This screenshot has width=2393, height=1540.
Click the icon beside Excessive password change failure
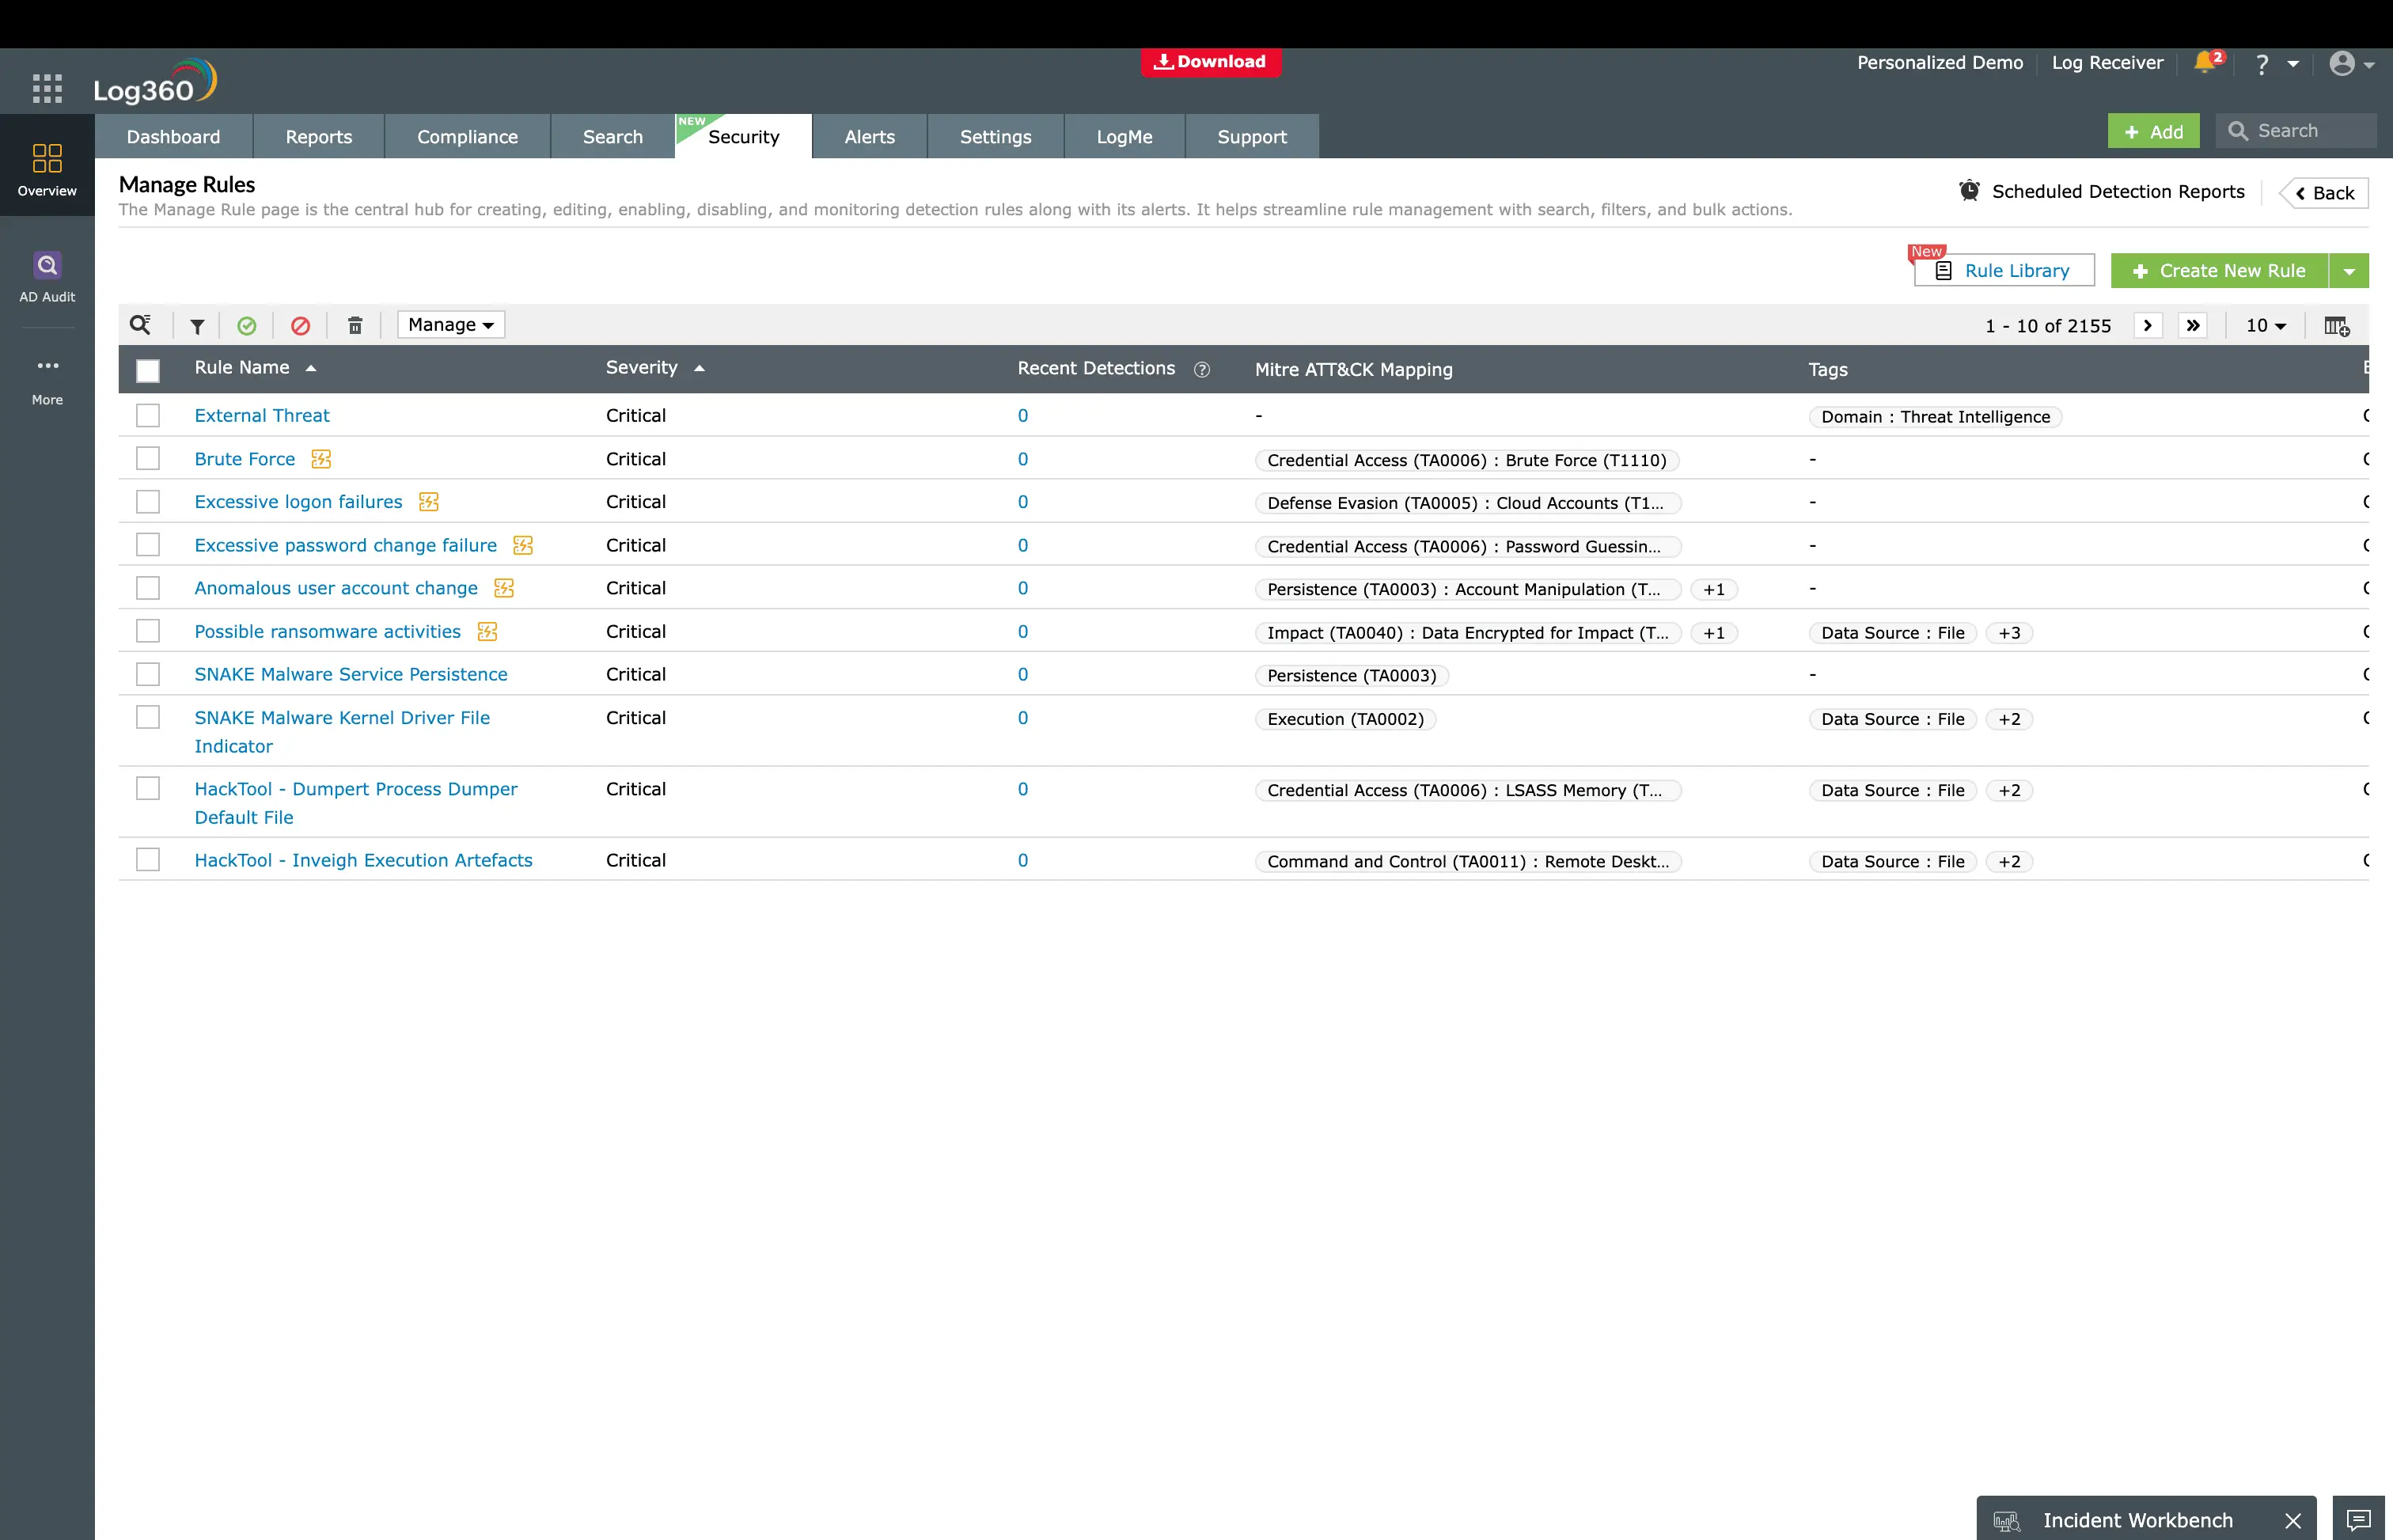[x=523, y=545]
